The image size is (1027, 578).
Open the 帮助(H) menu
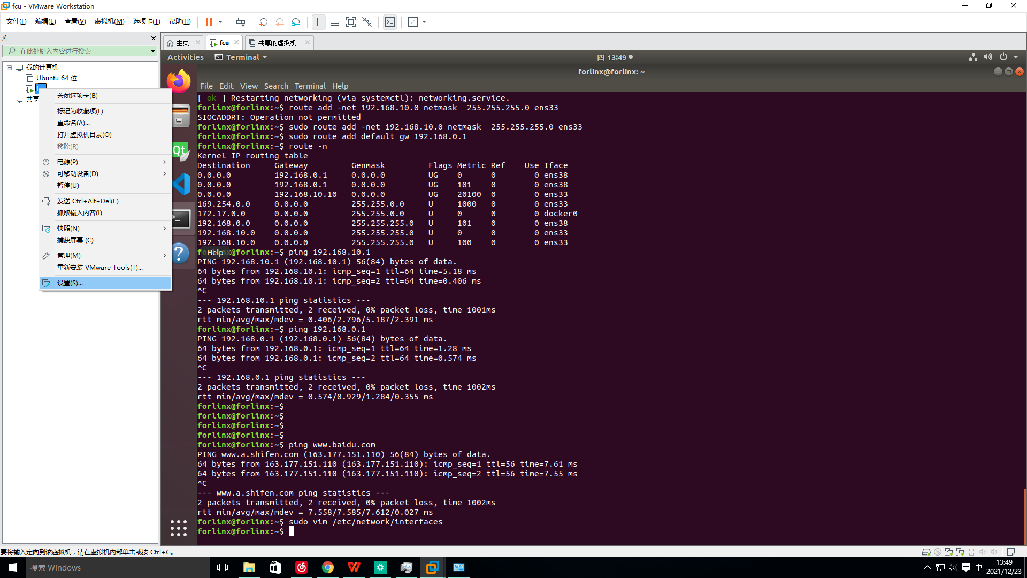pyautogui.click(x=180, y=21)
